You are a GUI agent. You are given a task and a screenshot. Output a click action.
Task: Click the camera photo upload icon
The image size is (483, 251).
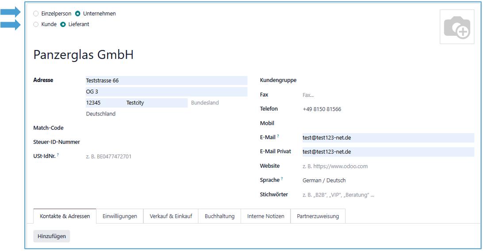pos(456,27)
